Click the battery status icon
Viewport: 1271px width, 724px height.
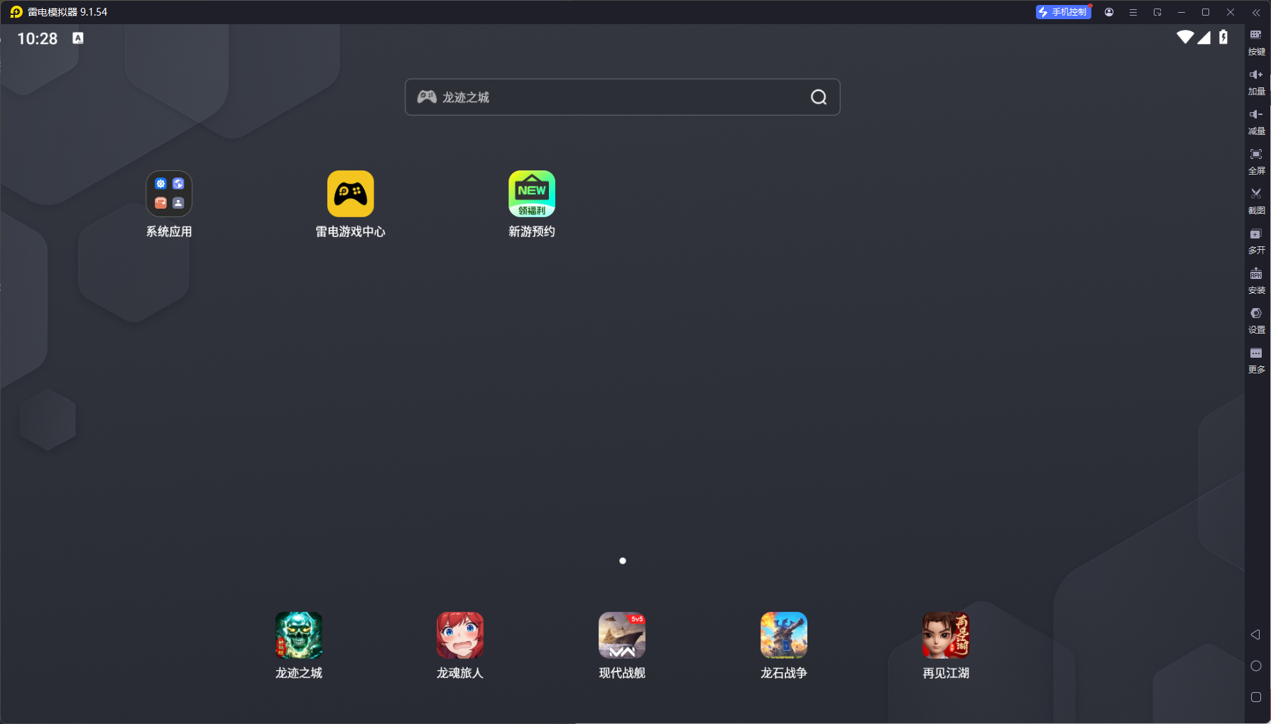(1223, 37)
